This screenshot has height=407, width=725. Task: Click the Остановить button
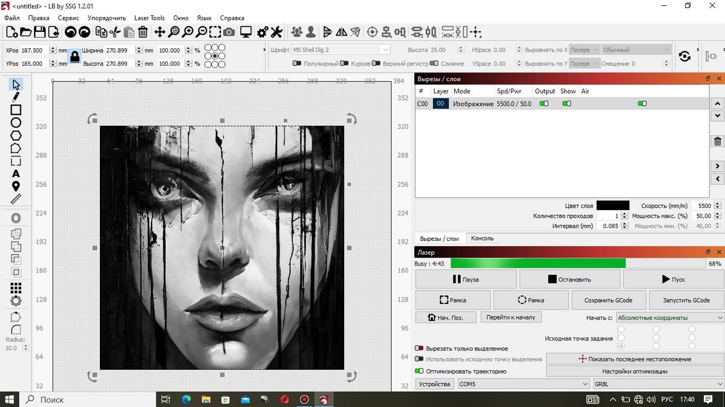point(569,279)
